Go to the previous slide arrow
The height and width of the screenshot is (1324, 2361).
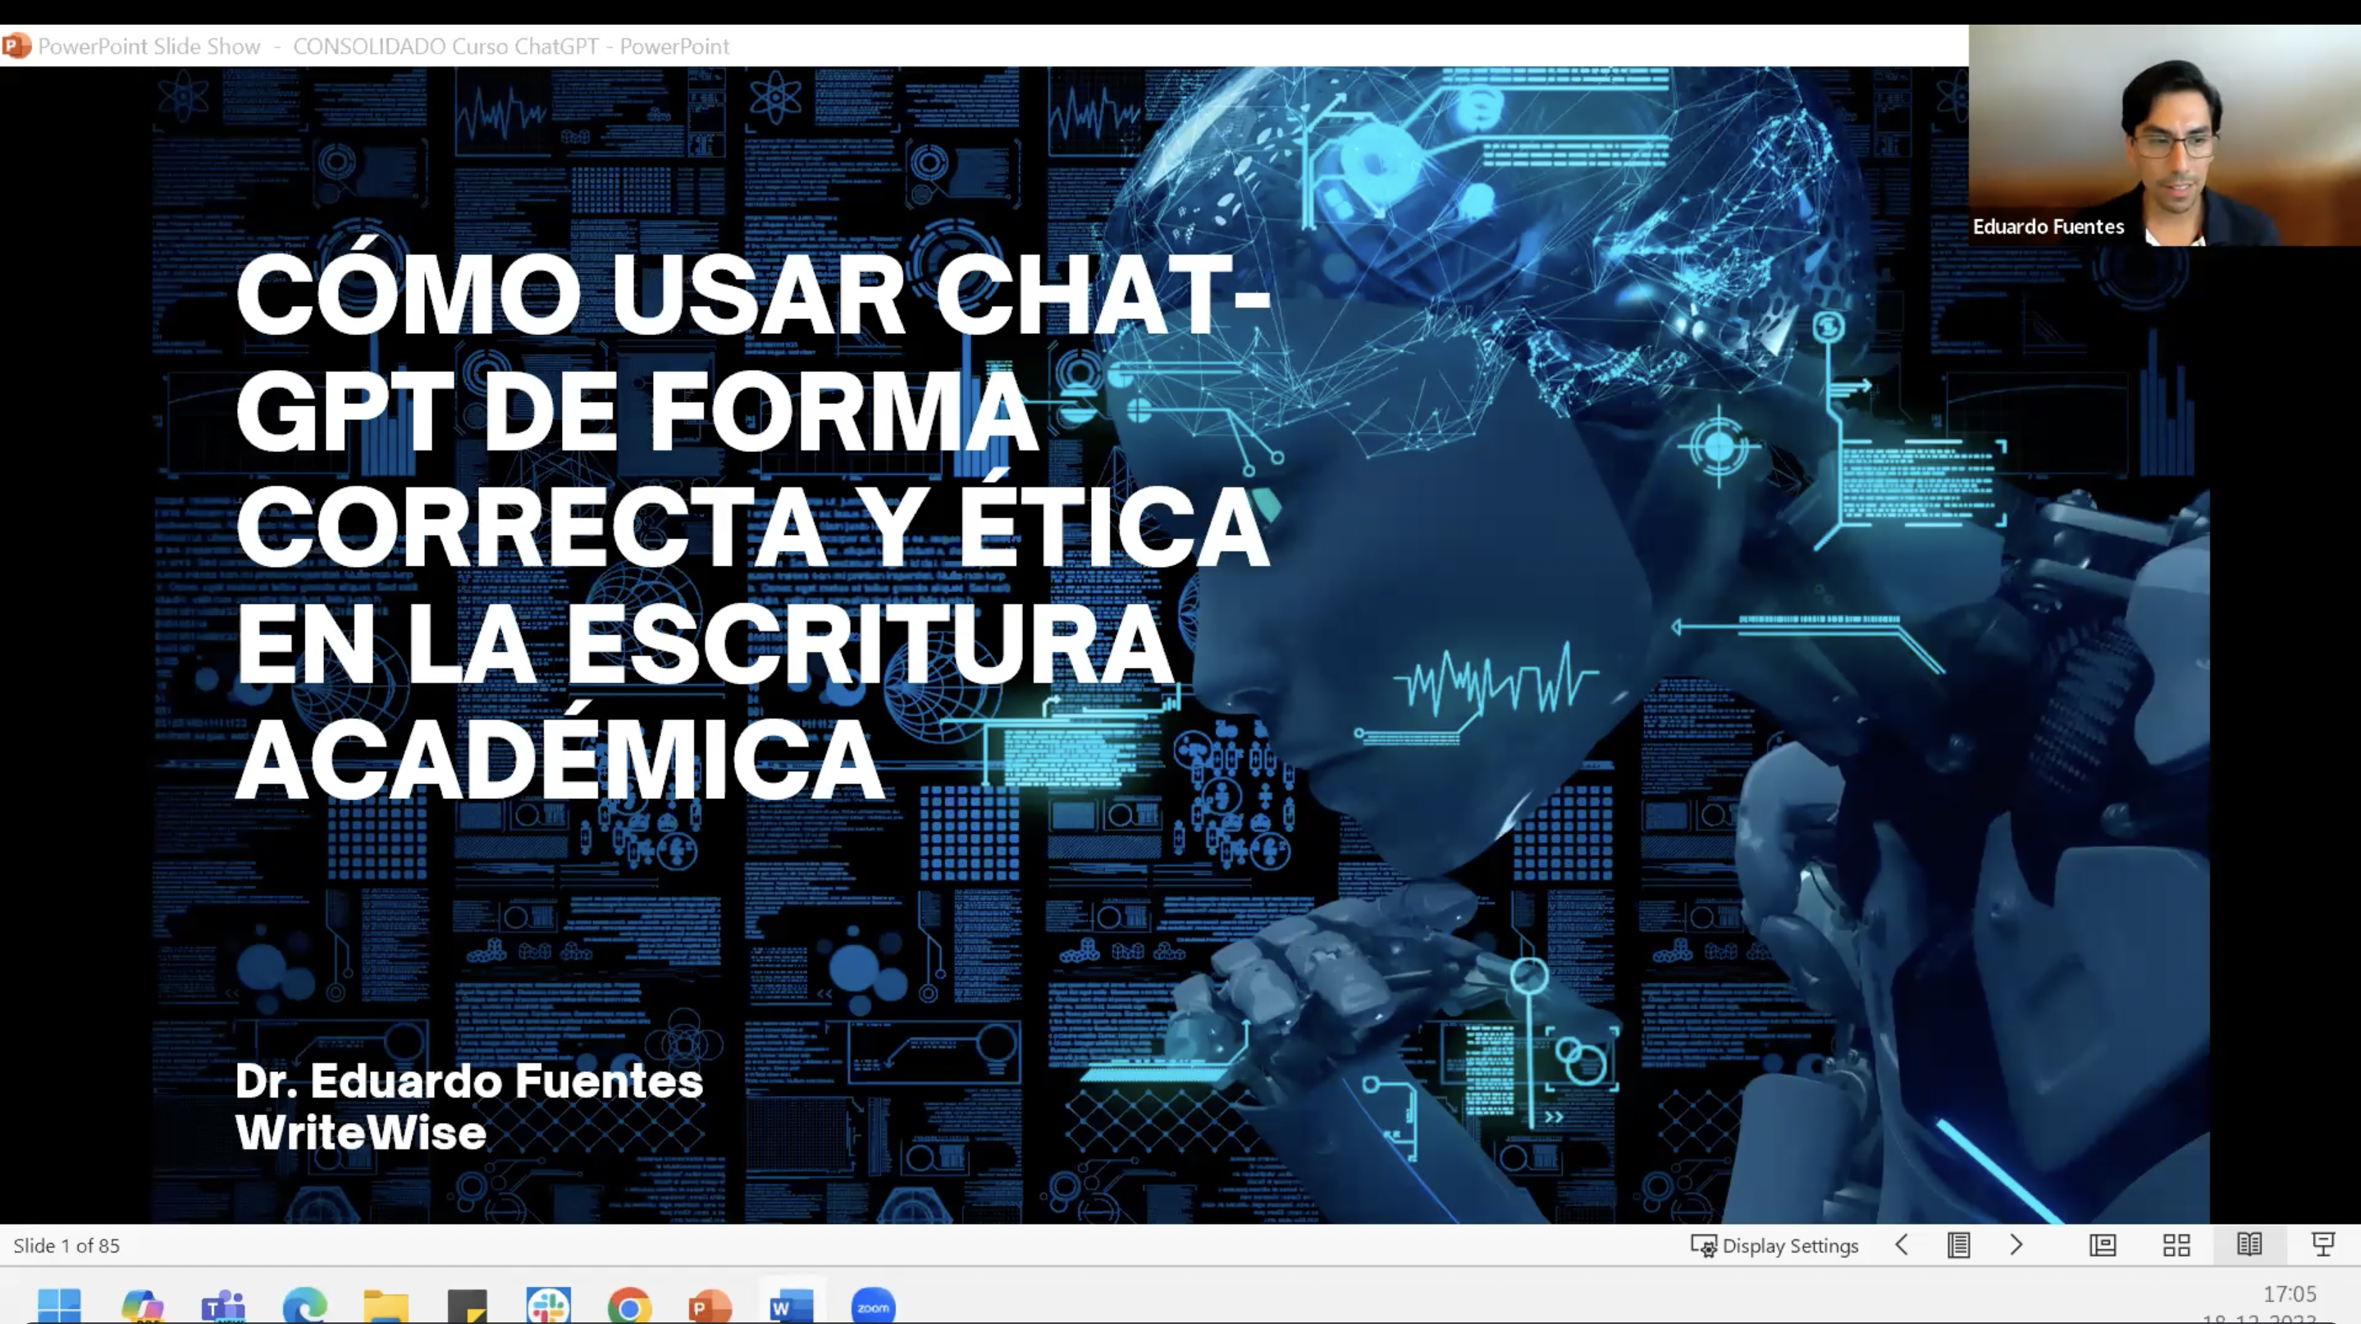1902,1245
